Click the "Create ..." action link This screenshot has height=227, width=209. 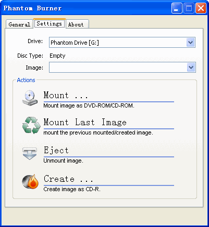tap(68, 179)
